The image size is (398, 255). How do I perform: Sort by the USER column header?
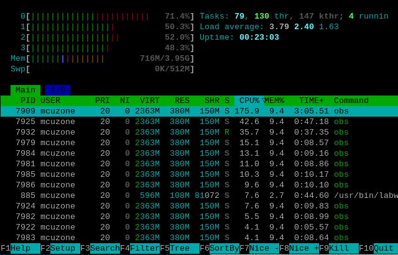(x=50, y=101)
